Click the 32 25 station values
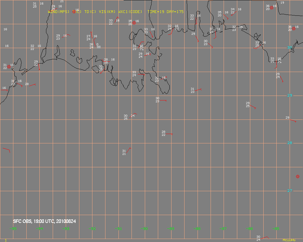The height and width of the screenshot is (242, 303). click(101, 68)
